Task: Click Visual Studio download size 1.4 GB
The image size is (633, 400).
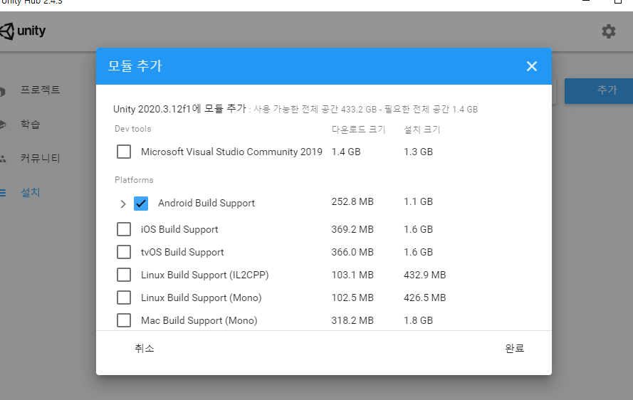Action: 346,152
